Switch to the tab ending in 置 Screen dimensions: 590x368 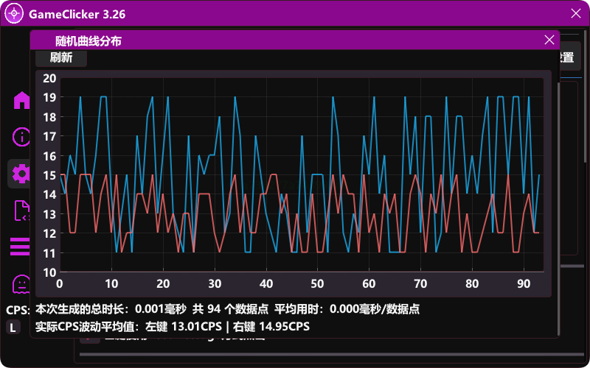[x=566, y=58]
